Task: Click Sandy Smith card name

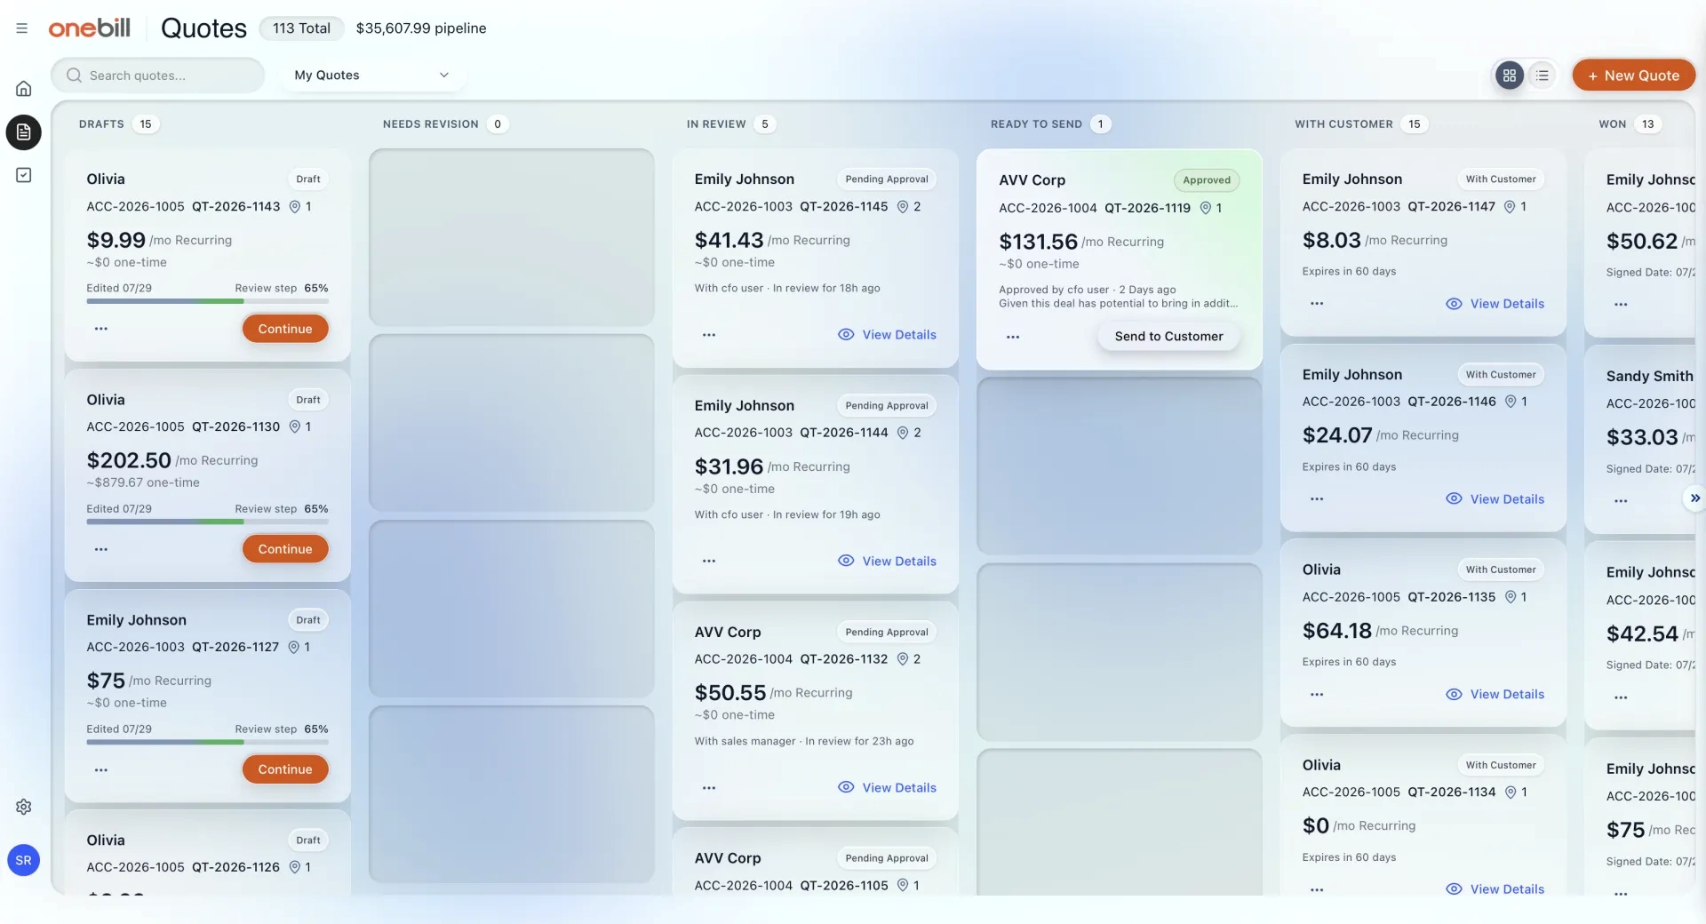Action: point(1649,376)
